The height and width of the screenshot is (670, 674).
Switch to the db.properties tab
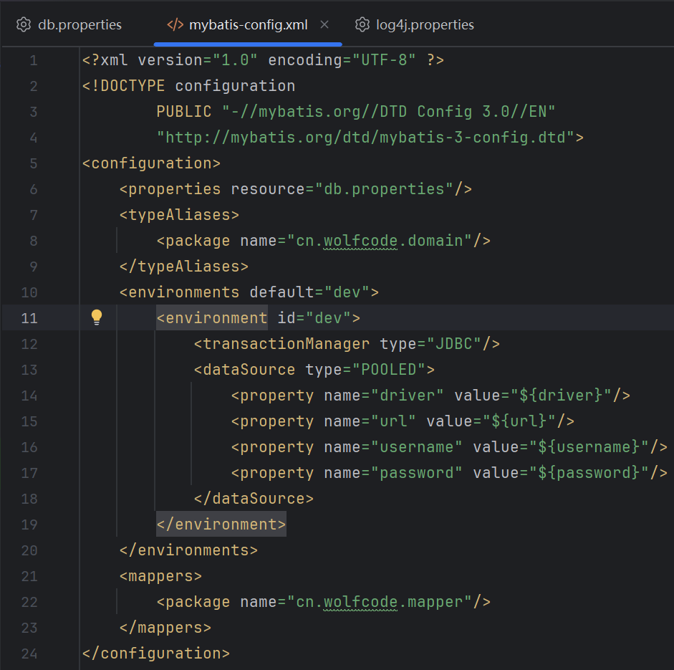click(69, 25)
